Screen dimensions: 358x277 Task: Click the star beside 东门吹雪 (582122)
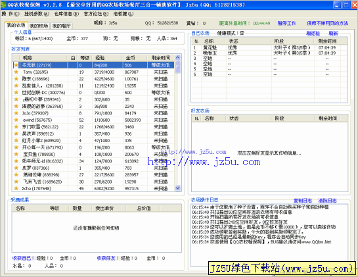(x=16, y=127)
